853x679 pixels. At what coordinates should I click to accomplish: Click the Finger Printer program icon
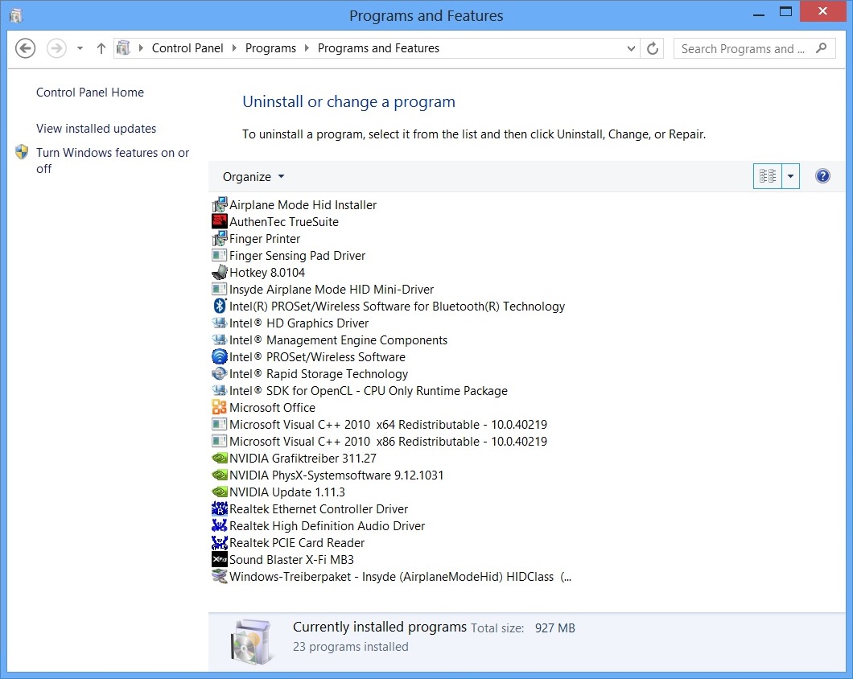[x=219, y=238]
